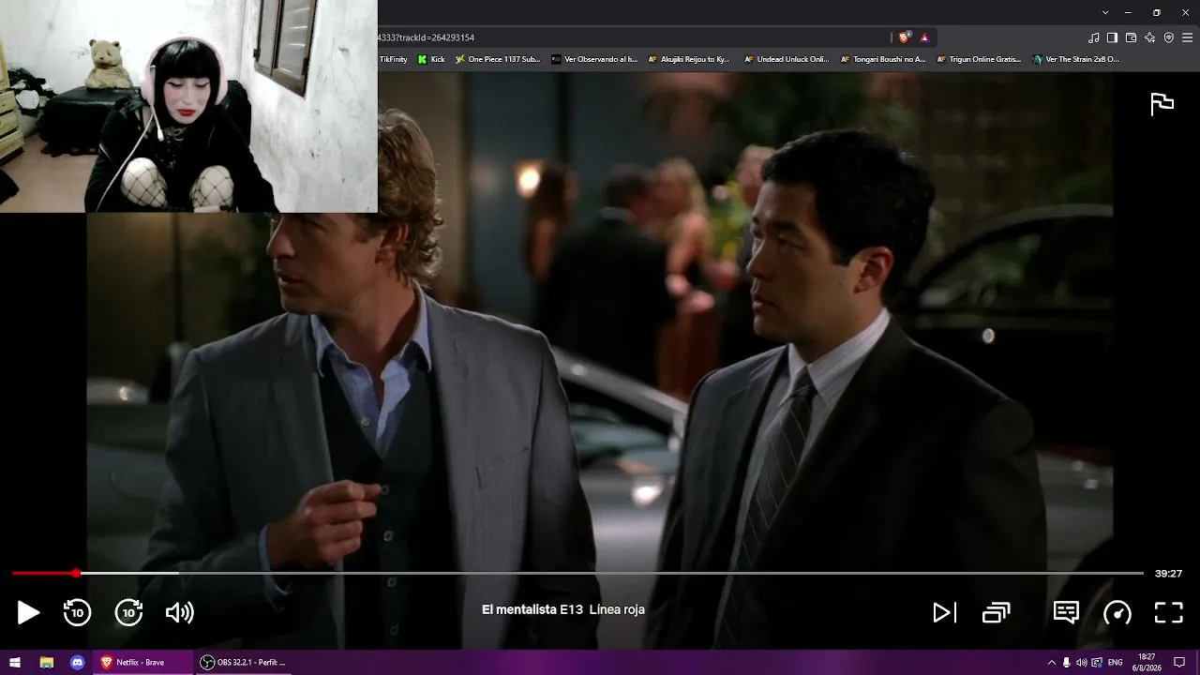Viewport: 1200px width, 675px height.
Task: Open the 'Undead Unluck Onli...' bookmark
Action: tap(787, 59)
